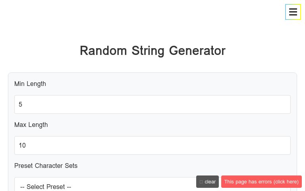Select the Max Length label
Image resolution: width=305 pixels, height=191 pixels.
[31, 125]
